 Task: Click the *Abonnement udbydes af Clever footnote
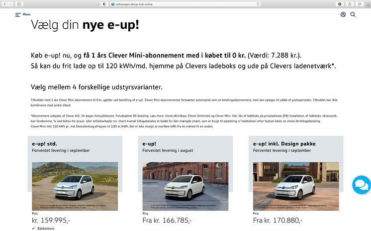click(x=184, y=121)
